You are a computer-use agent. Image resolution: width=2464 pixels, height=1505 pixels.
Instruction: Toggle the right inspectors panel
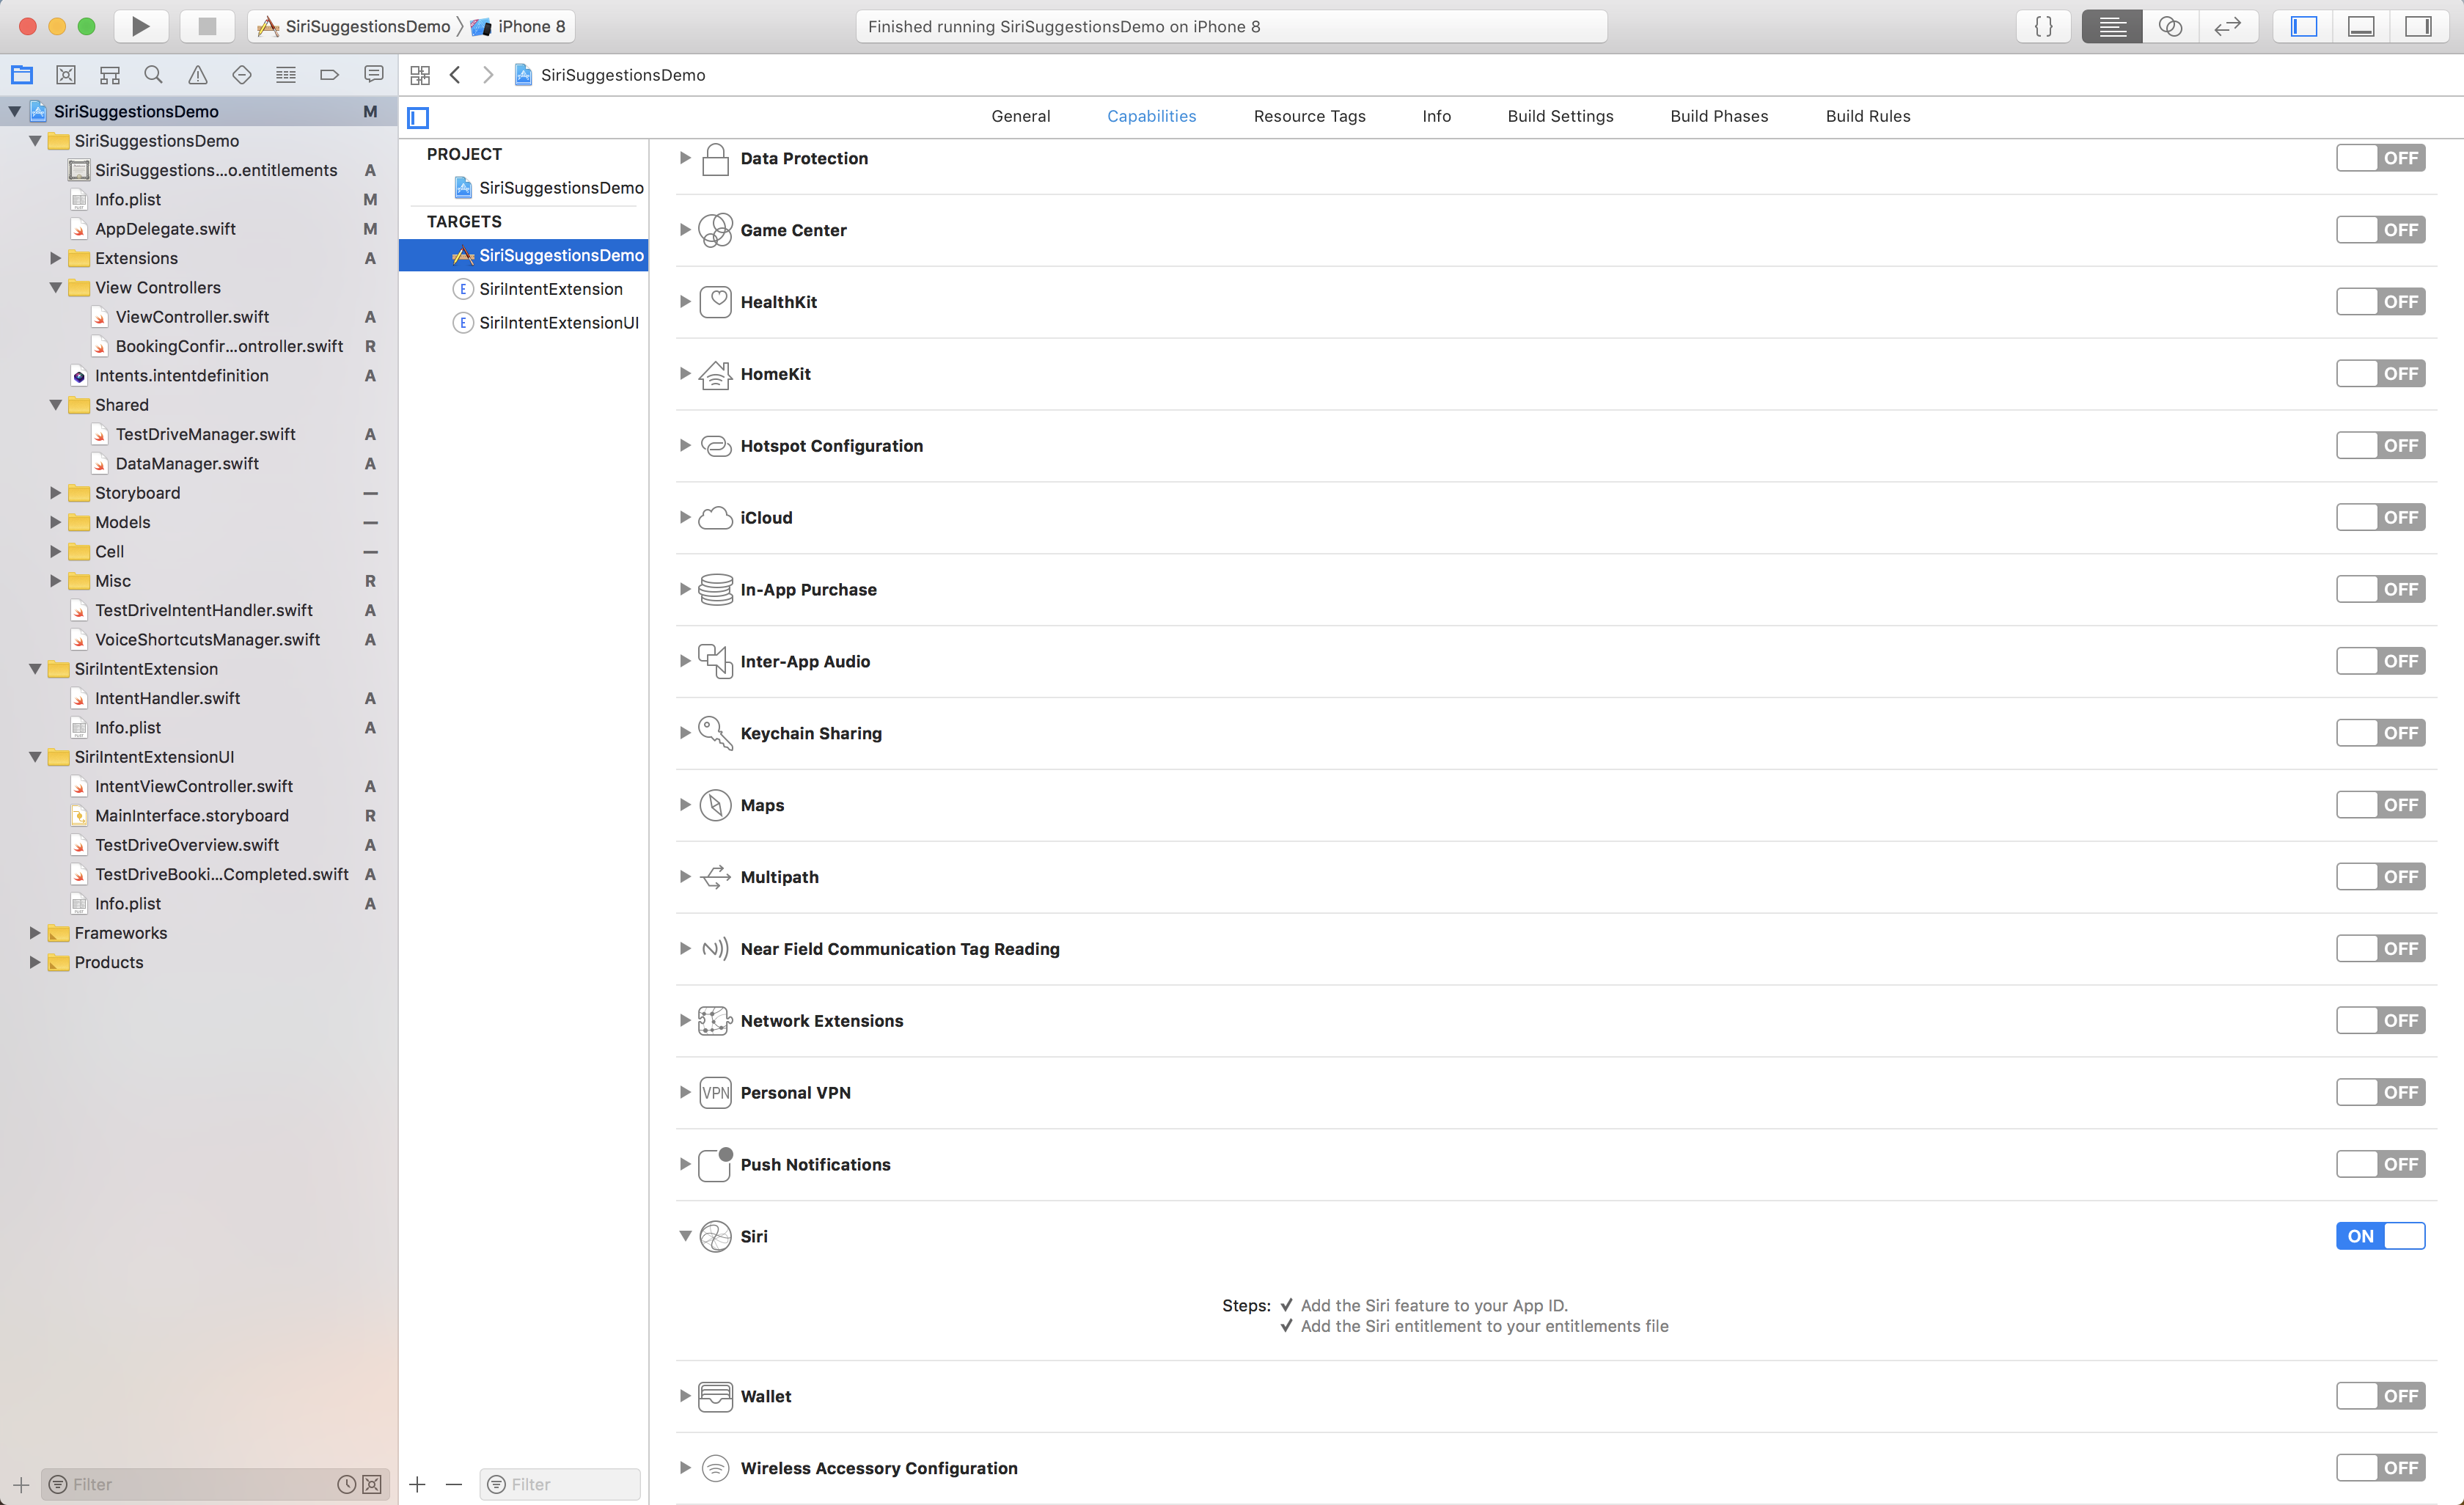click(x=2418, y=26)
